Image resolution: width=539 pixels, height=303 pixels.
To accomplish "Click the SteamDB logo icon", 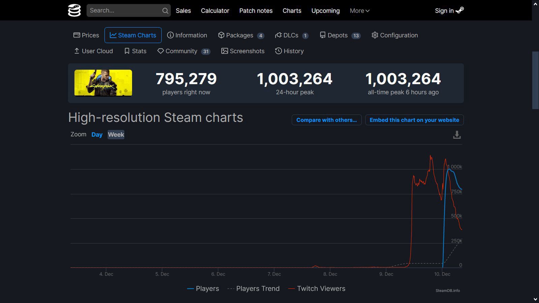I will pos(74,10).
